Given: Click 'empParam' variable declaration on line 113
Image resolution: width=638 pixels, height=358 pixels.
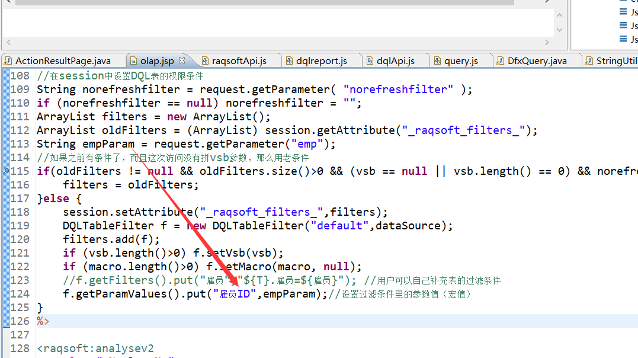Looking at the screenshot, I should click(x=108, y=144).
